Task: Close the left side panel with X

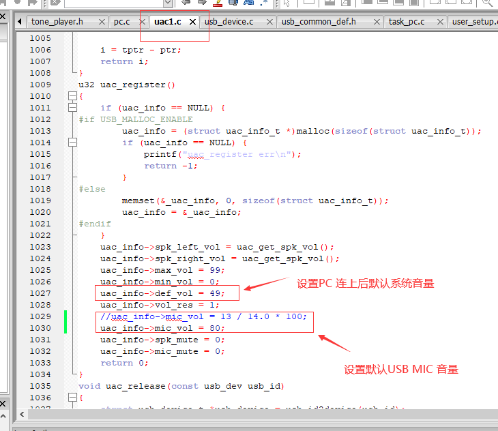Action: click(x=3, y=16)
